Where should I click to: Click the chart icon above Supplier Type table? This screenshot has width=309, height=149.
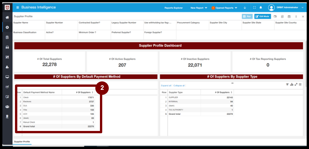[x=292, y=84]
